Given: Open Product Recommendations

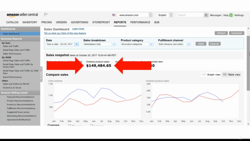Looking at the screenshot, I should click(x=20, y=101).
